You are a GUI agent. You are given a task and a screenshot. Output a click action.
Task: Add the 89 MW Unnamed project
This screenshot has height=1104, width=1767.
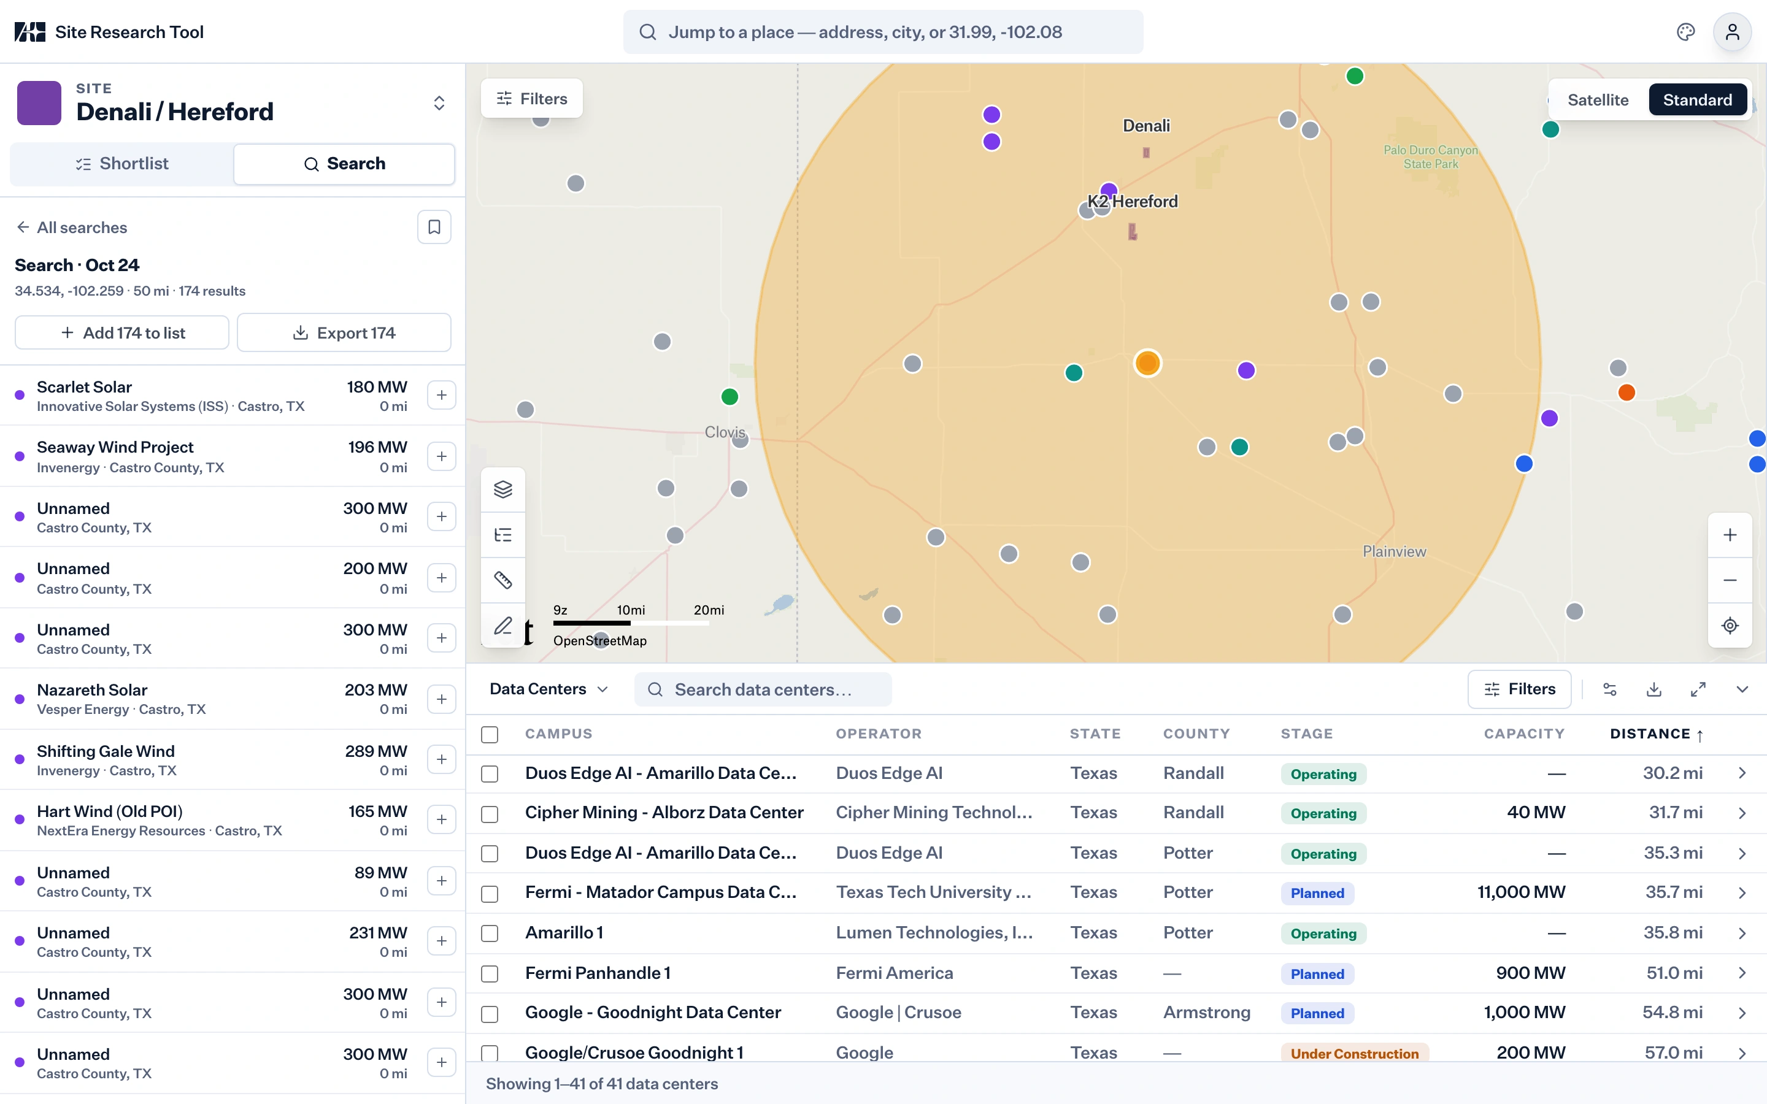[442, 881]
